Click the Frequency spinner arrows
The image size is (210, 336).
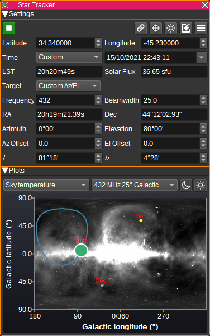[98, 100]
